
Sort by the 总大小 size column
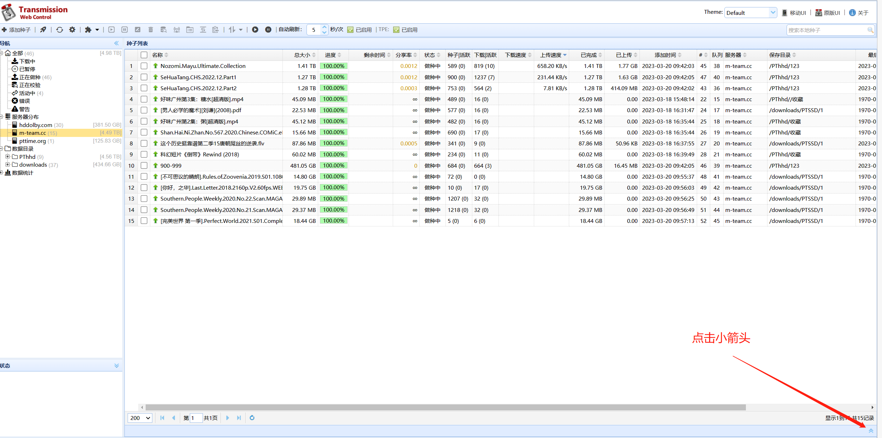305,55
